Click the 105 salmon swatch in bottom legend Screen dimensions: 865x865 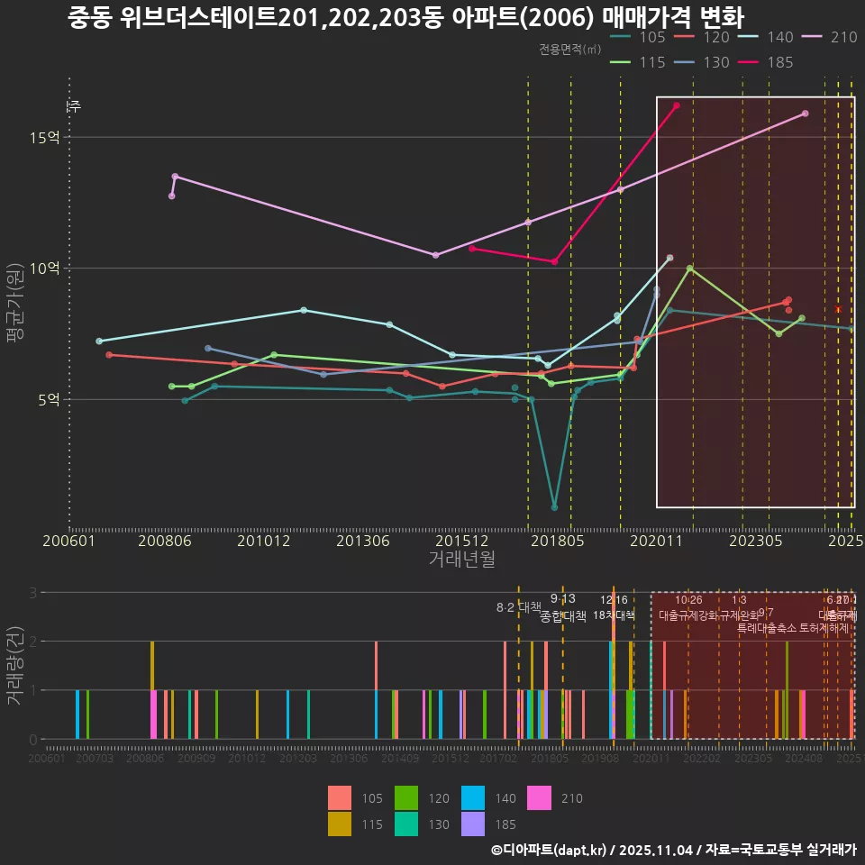point(340,798)
